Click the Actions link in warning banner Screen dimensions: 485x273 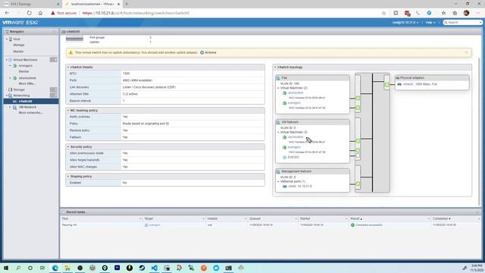coord(211,52)
